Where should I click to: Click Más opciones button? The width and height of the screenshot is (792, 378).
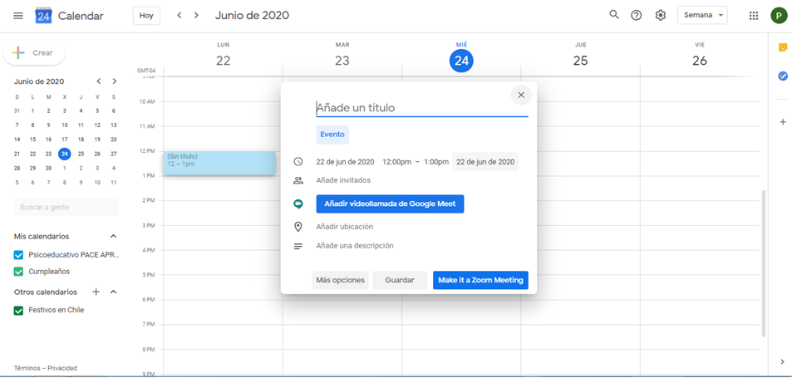341,280
